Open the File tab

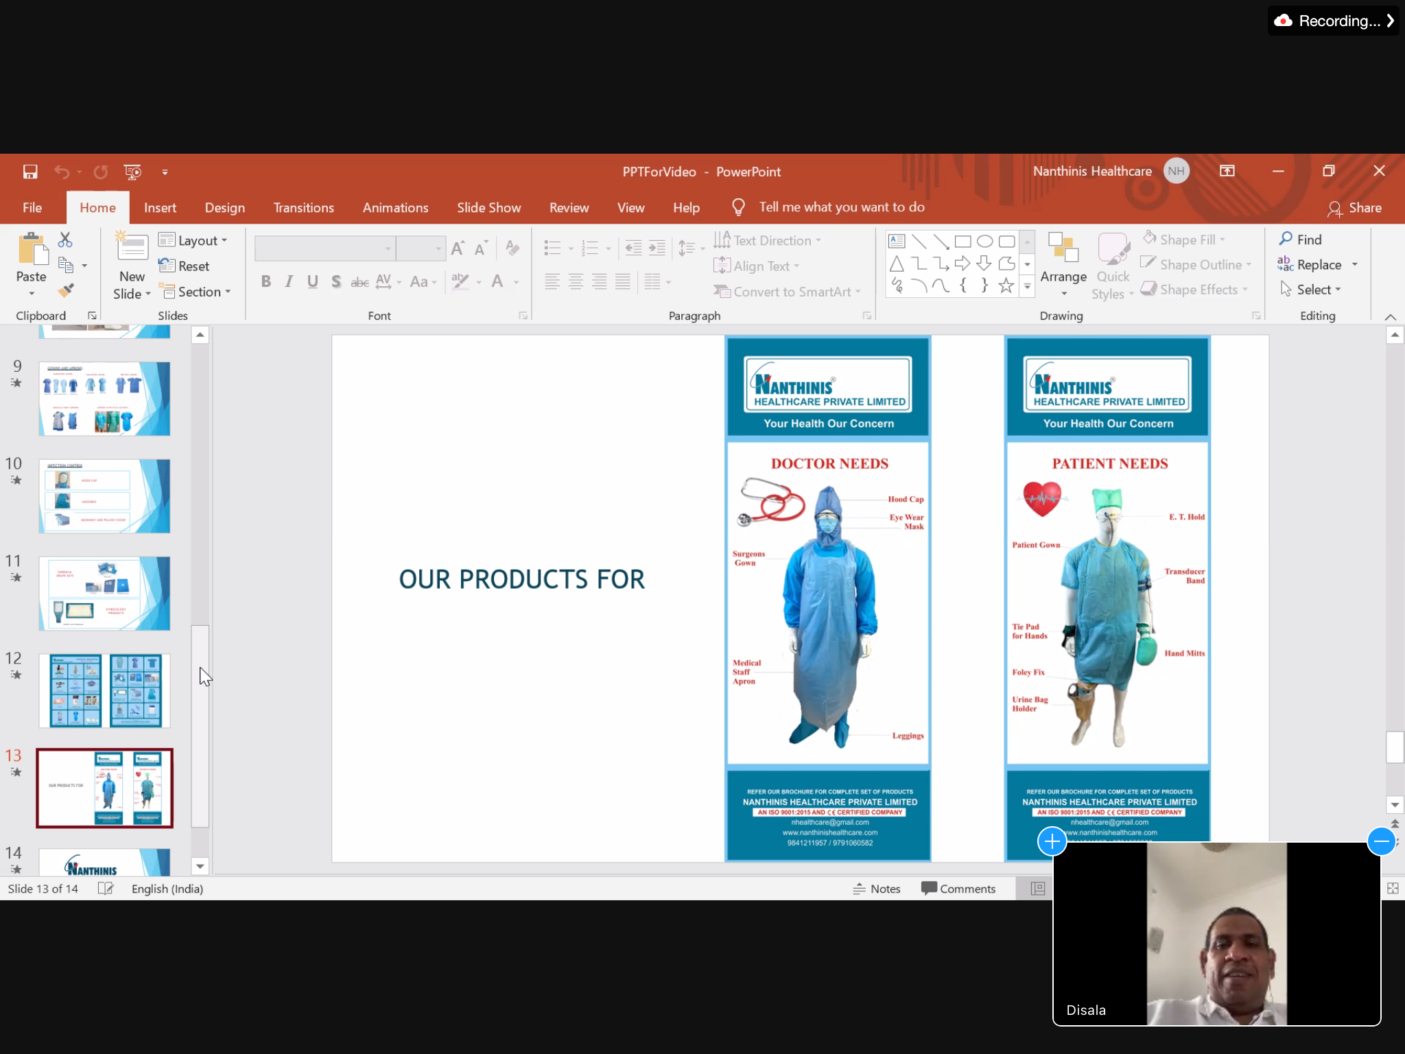click(x=32, y=207)
